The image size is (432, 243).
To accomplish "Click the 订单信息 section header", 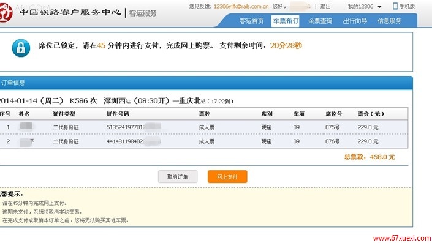I will click(x=13, y=83).
